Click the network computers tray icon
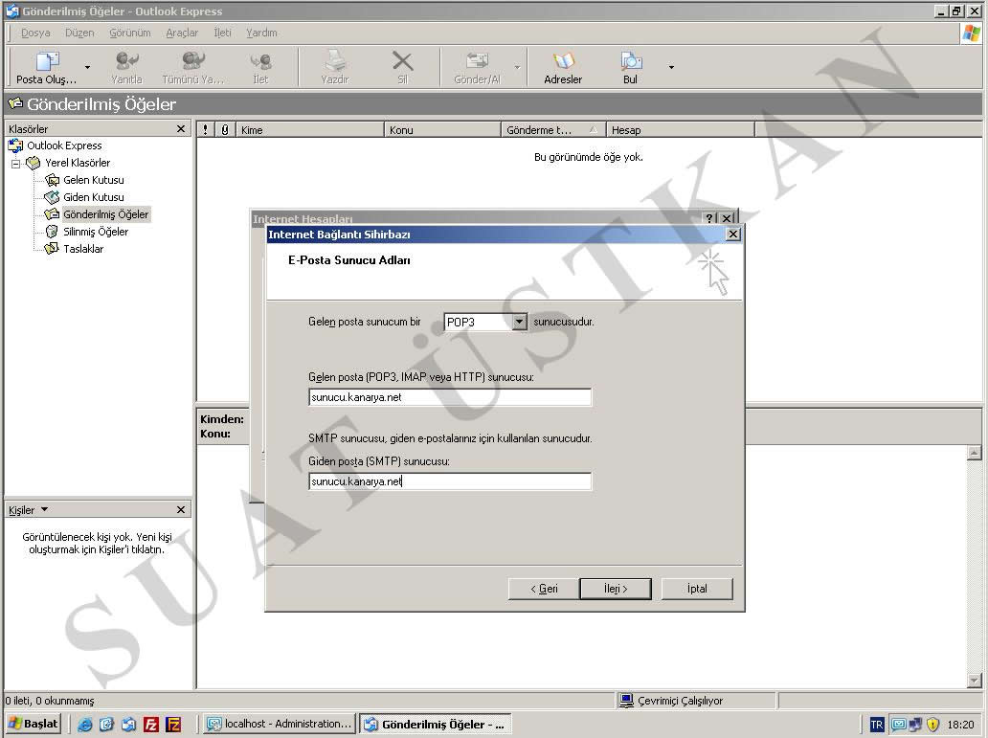This screenshot has height=738, width=988. [915, 725]
